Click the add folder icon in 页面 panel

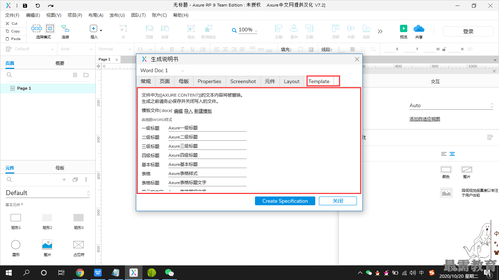click(86, 75)
